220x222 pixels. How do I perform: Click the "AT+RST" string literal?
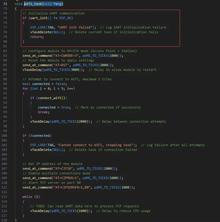click(61, 65)
